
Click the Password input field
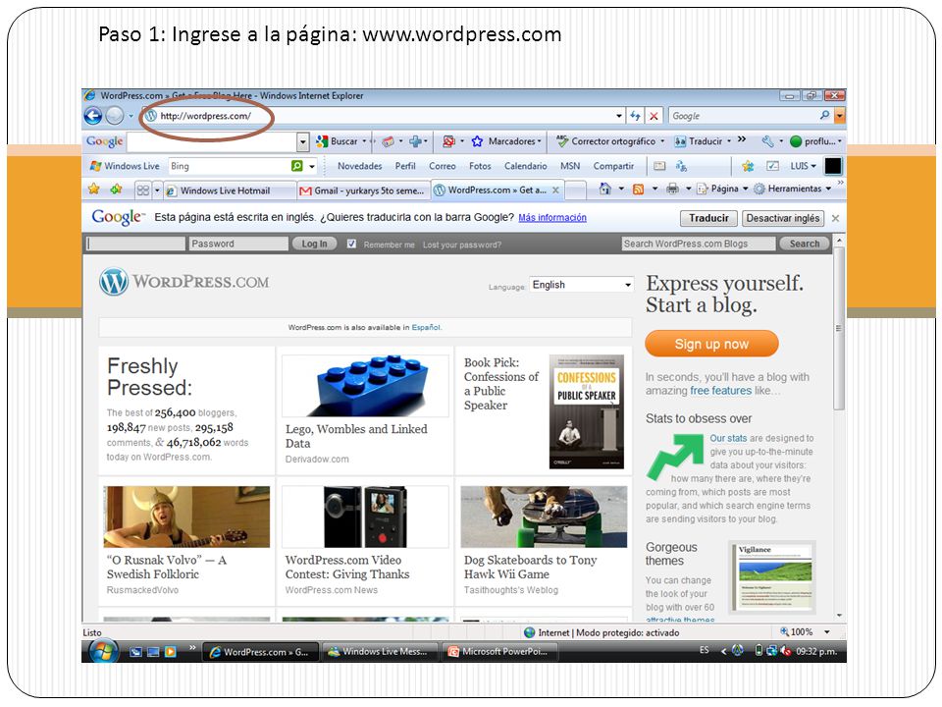238,244
